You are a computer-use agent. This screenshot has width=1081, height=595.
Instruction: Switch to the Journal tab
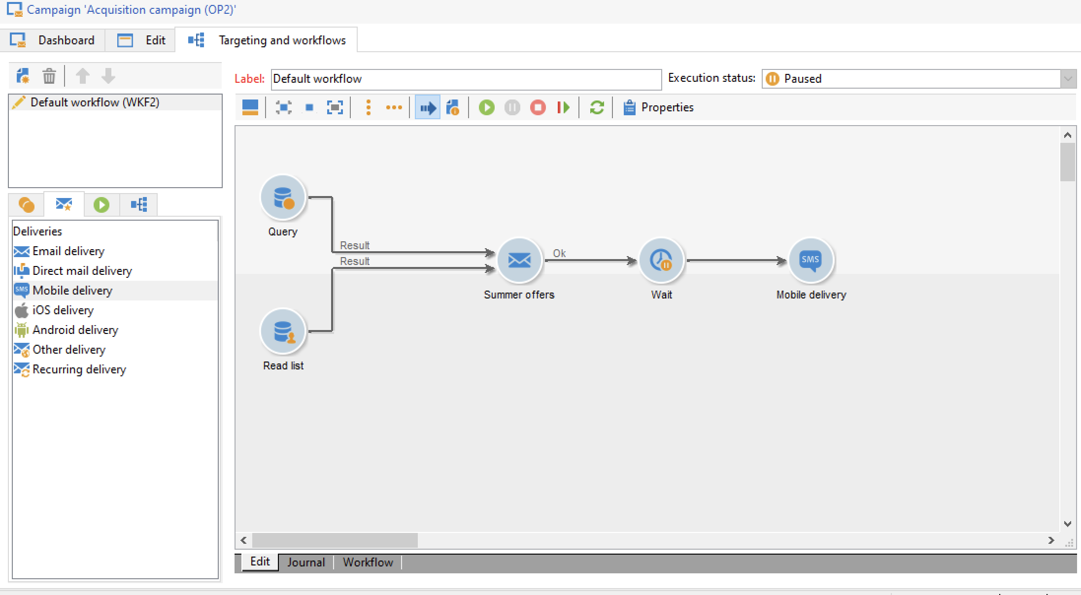tap(306, 562)
